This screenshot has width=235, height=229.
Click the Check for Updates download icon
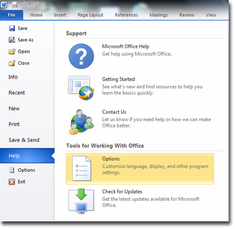coord(81,201)
